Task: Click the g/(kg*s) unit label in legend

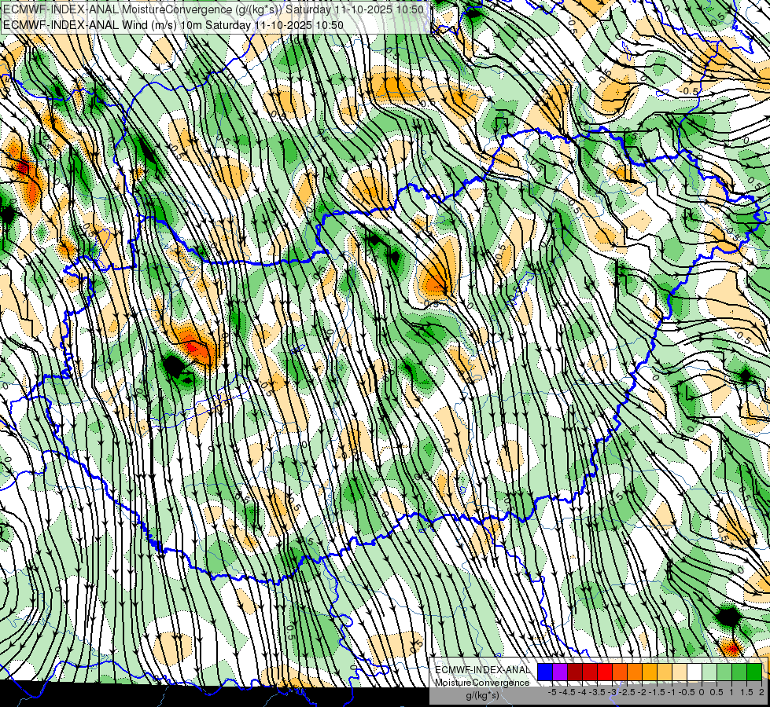Action: point(482,695)
